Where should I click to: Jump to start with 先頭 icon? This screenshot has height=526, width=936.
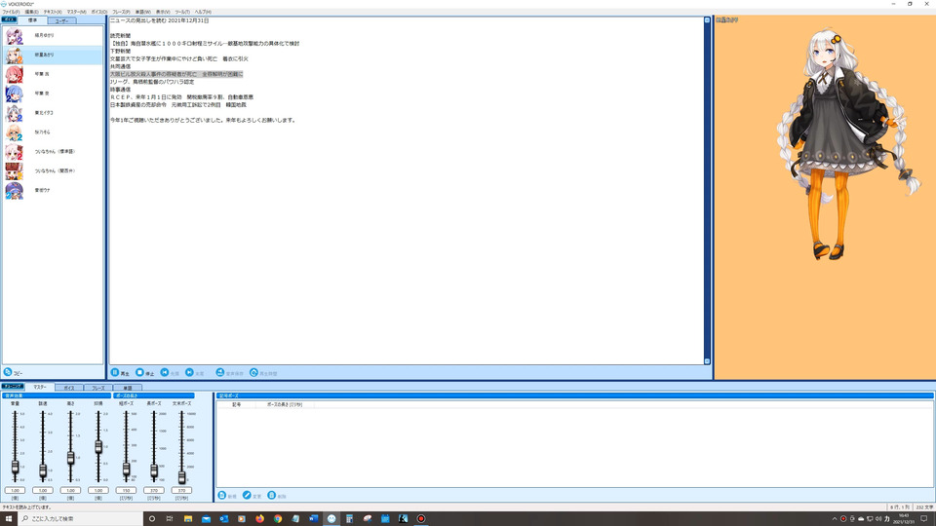coord(165,372)
